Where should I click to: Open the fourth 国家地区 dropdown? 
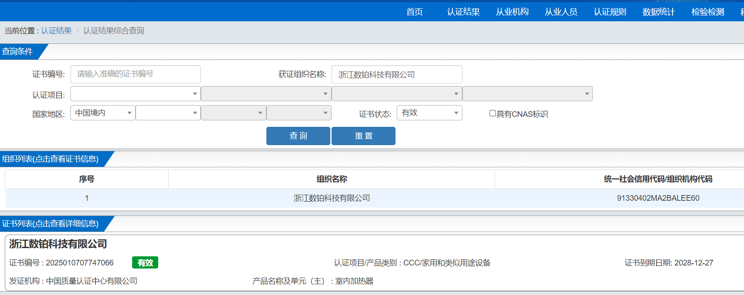(x=299, y=113)
